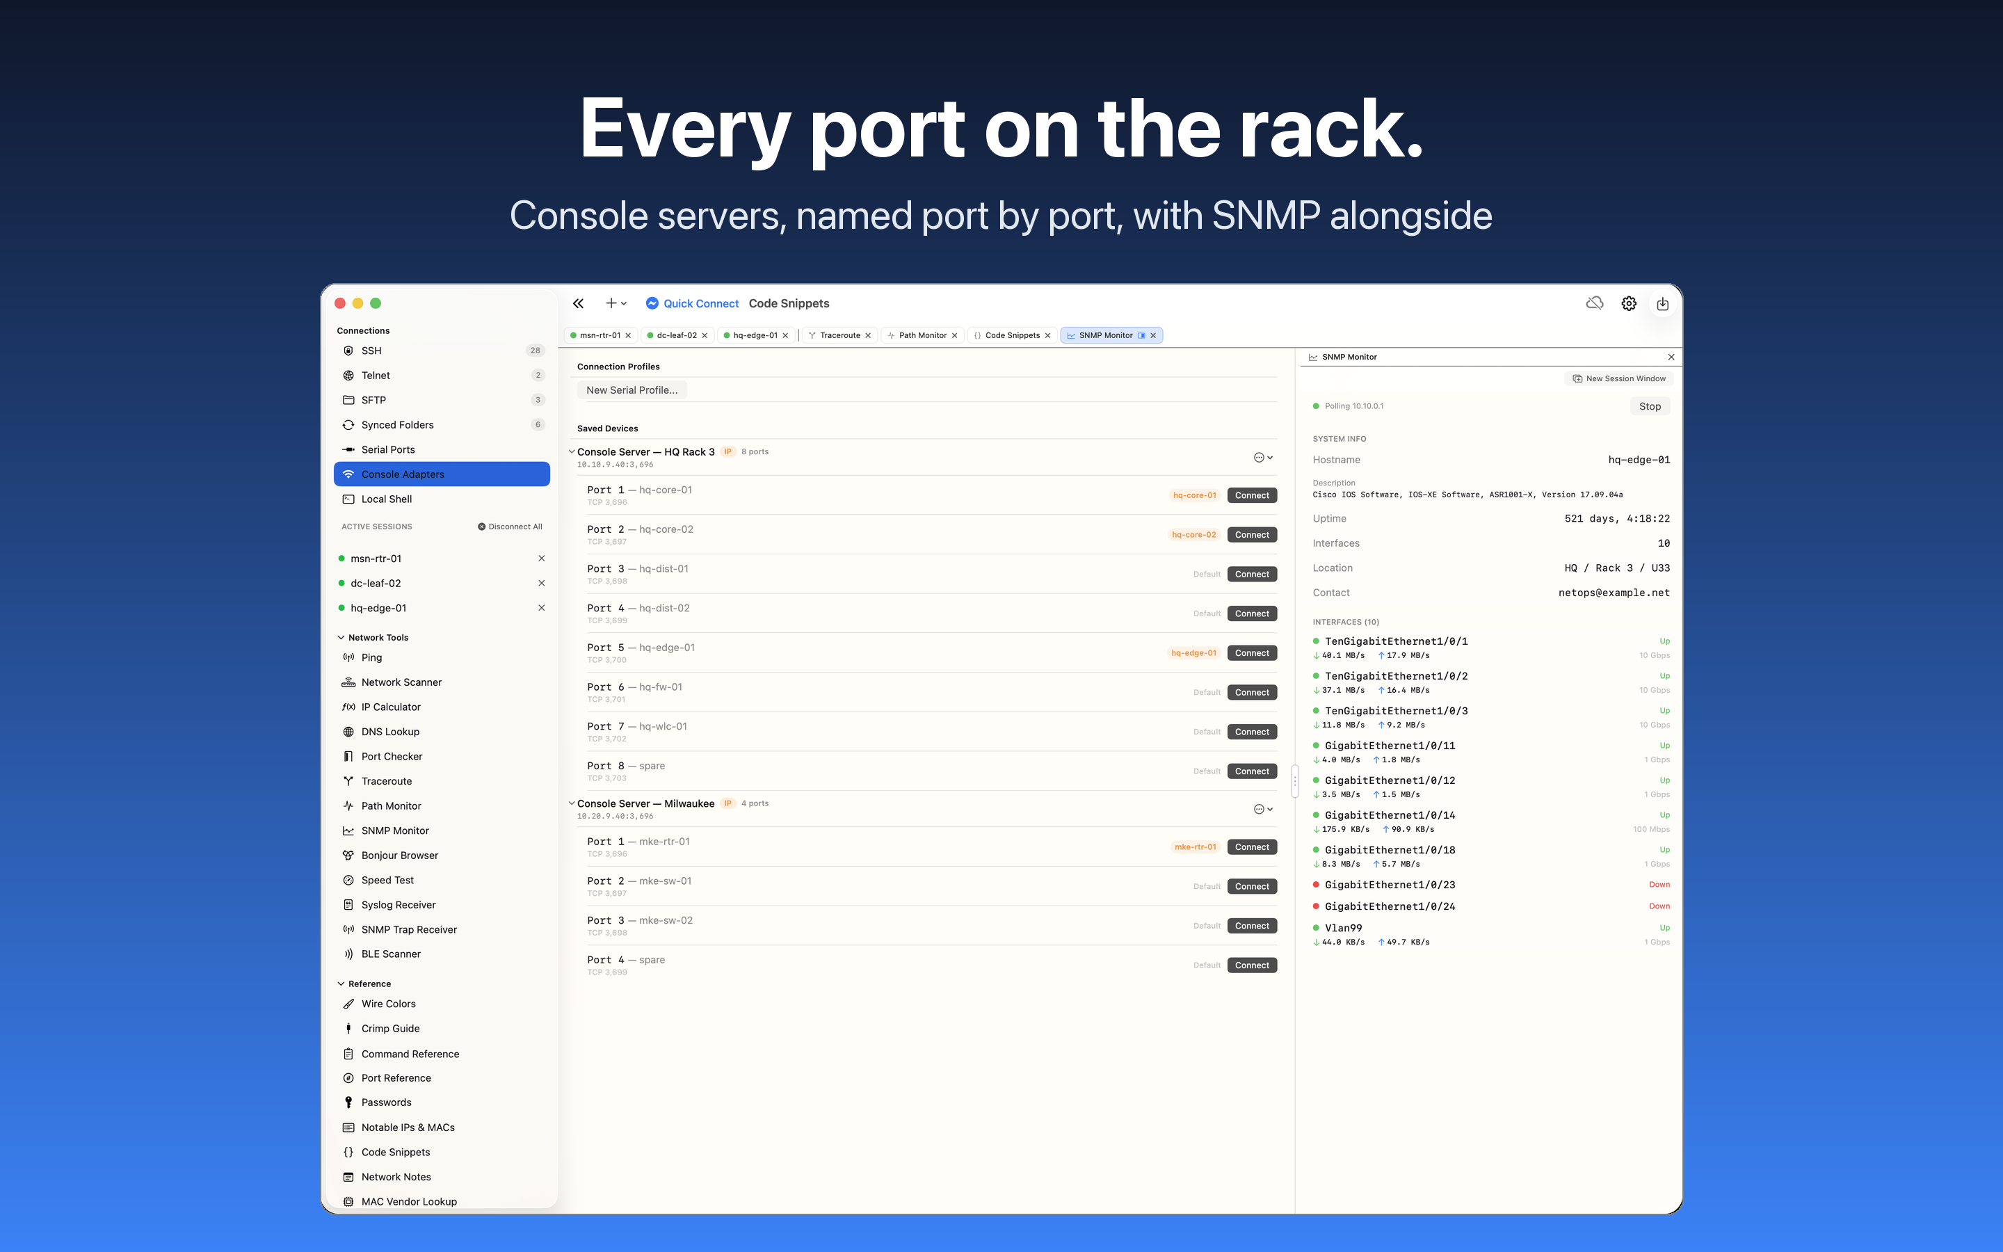Click the hq-core-02 profile tag

tap(1193, 535)
